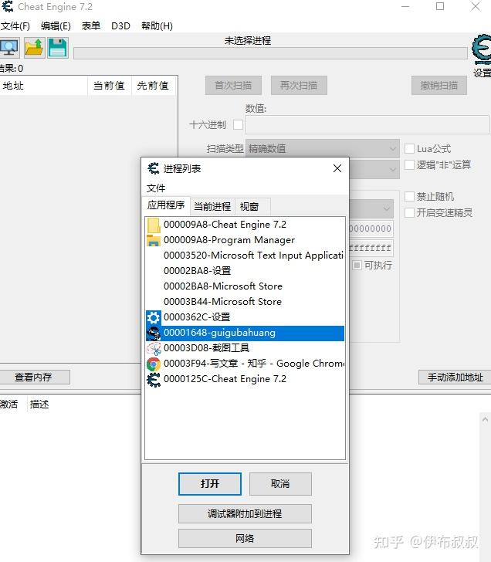The width and height of the screenshot is (491, 562).
Task: Toggle the 十六进制 checkbox
Action: pyautogui.click(x=238, y=125)
